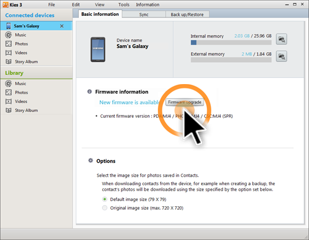Click the Photos icon under Connected devices

(x=8, y=44)
